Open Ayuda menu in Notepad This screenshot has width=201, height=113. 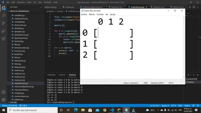coord(112,14)
